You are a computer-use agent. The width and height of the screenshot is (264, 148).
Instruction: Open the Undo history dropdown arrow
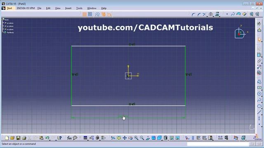pyautogui.click(x=50, y=140)
